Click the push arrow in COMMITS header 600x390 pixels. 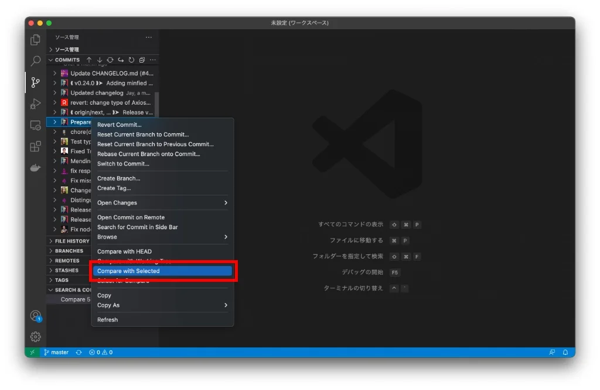pyautogui.click(x=89, y=60)
